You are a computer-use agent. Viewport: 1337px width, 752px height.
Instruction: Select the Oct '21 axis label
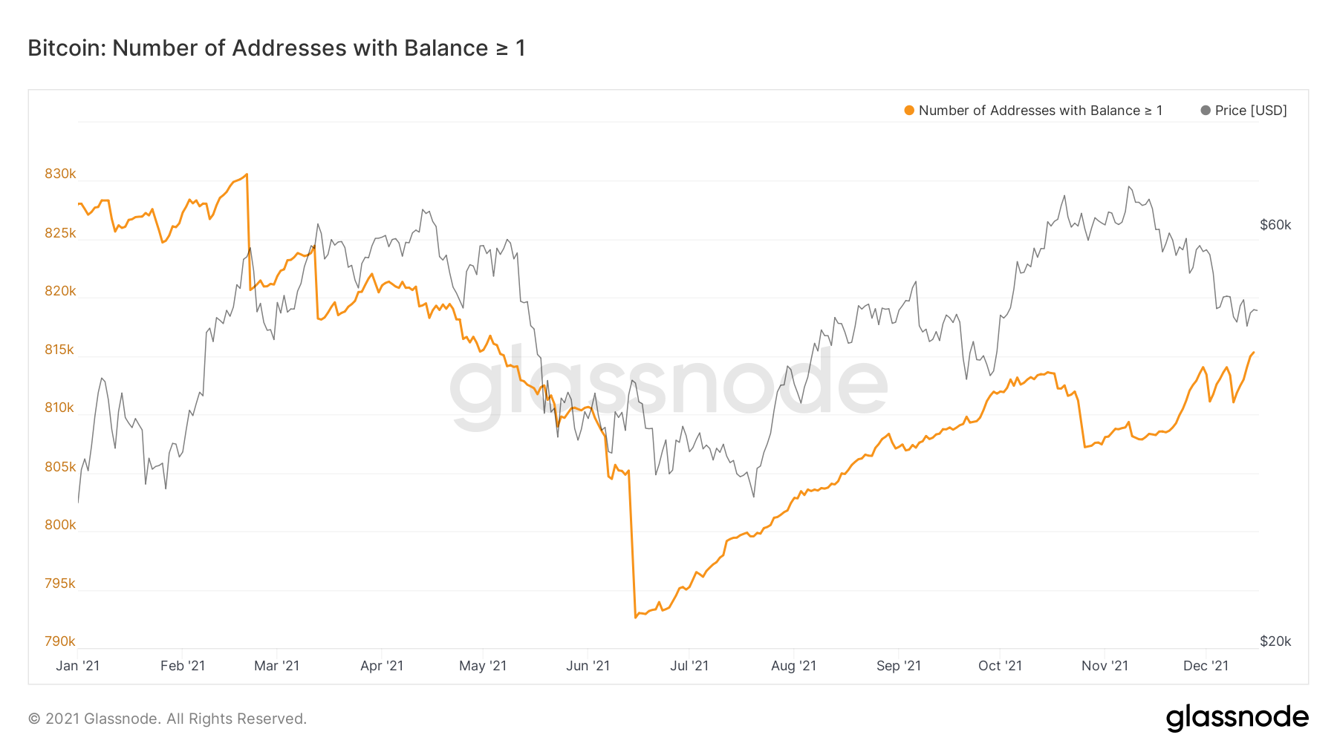point(1001,666)
